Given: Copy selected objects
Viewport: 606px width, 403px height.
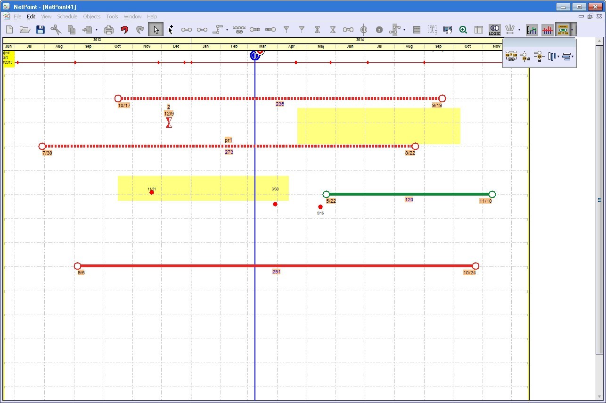Looking at the screenshot, I should click(x=72, y=30).
